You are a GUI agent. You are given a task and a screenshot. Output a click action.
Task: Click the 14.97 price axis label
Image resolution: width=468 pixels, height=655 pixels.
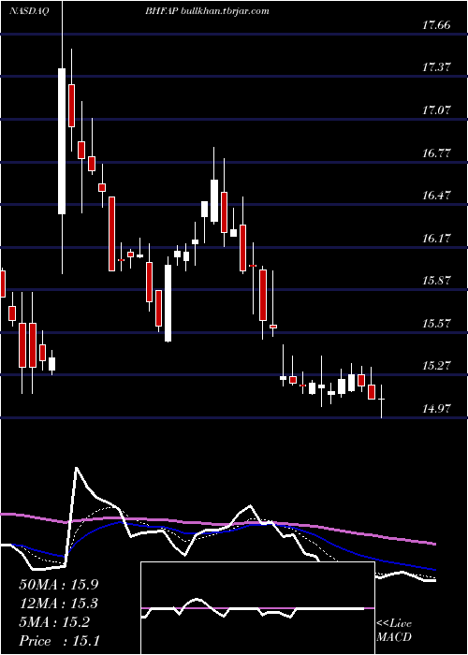(436, 409)
